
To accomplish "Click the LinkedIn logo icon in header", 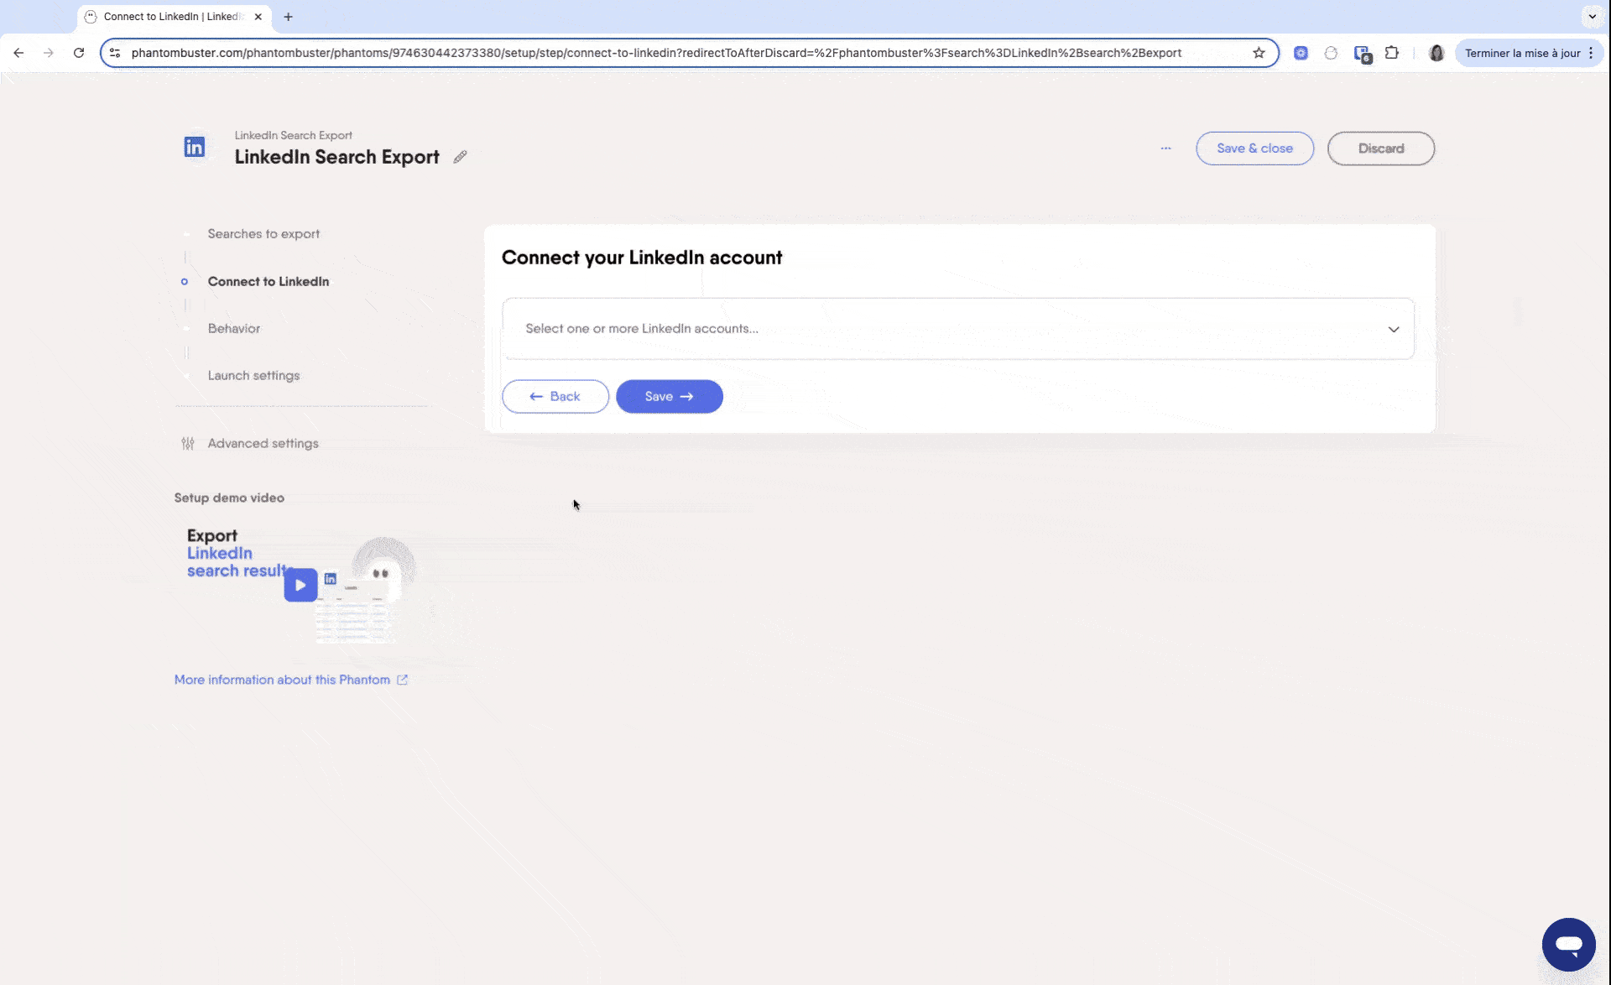I will (194, 147).
